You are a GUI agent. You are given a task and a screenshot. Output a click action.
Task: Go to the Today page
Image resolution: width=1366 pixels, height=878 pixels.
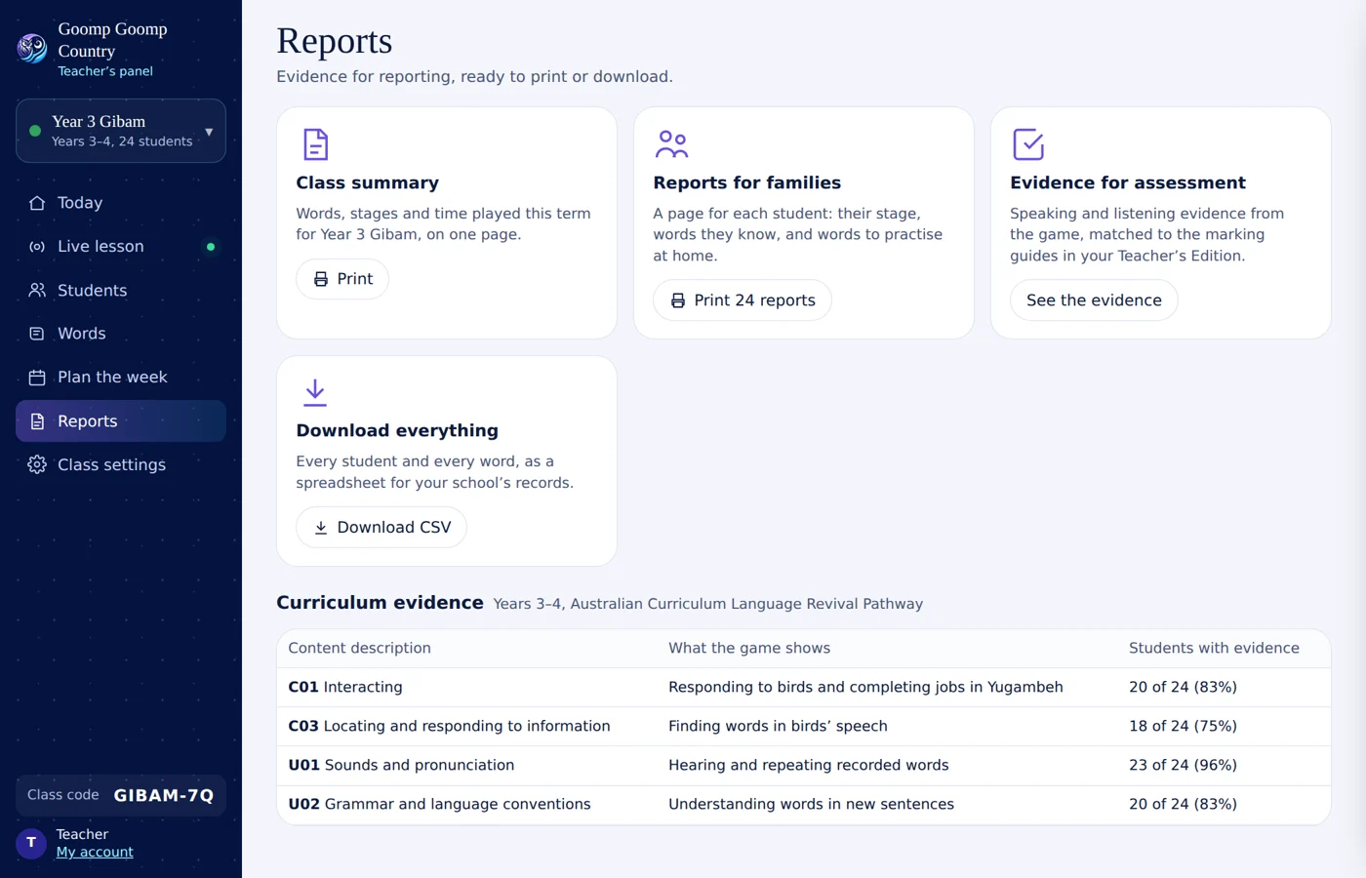121,203
